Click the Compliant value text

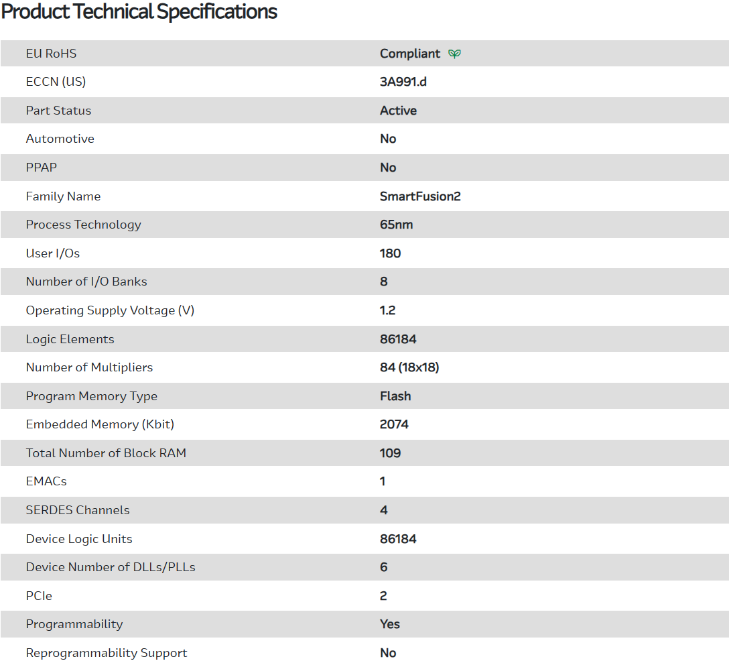pyautogui.click(x=410, y=54)
